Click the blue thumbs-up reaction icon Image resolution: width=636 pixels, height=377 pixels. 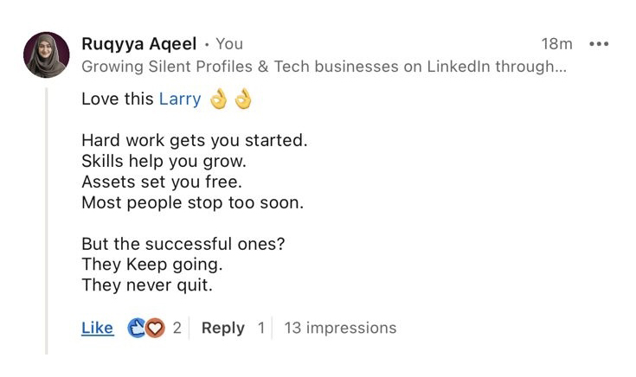click(137, 328)
